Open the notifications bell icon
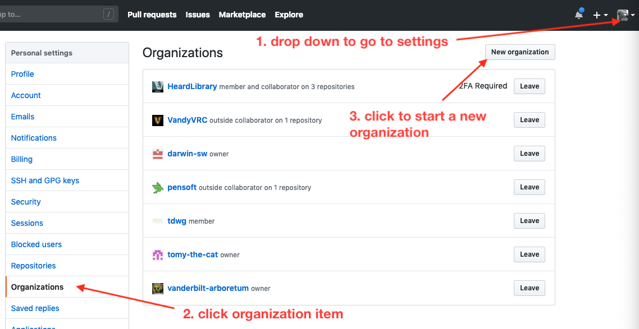Viewport: 639px width, 329px height. click(579, 15)
